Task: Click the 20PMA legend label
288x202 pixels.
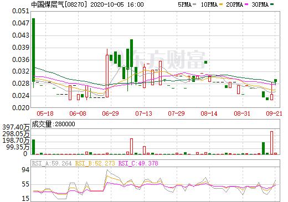Action: pos(234,4)
